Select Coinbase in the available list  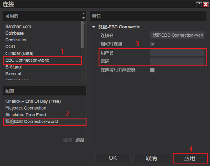click(x=14, y=33)
